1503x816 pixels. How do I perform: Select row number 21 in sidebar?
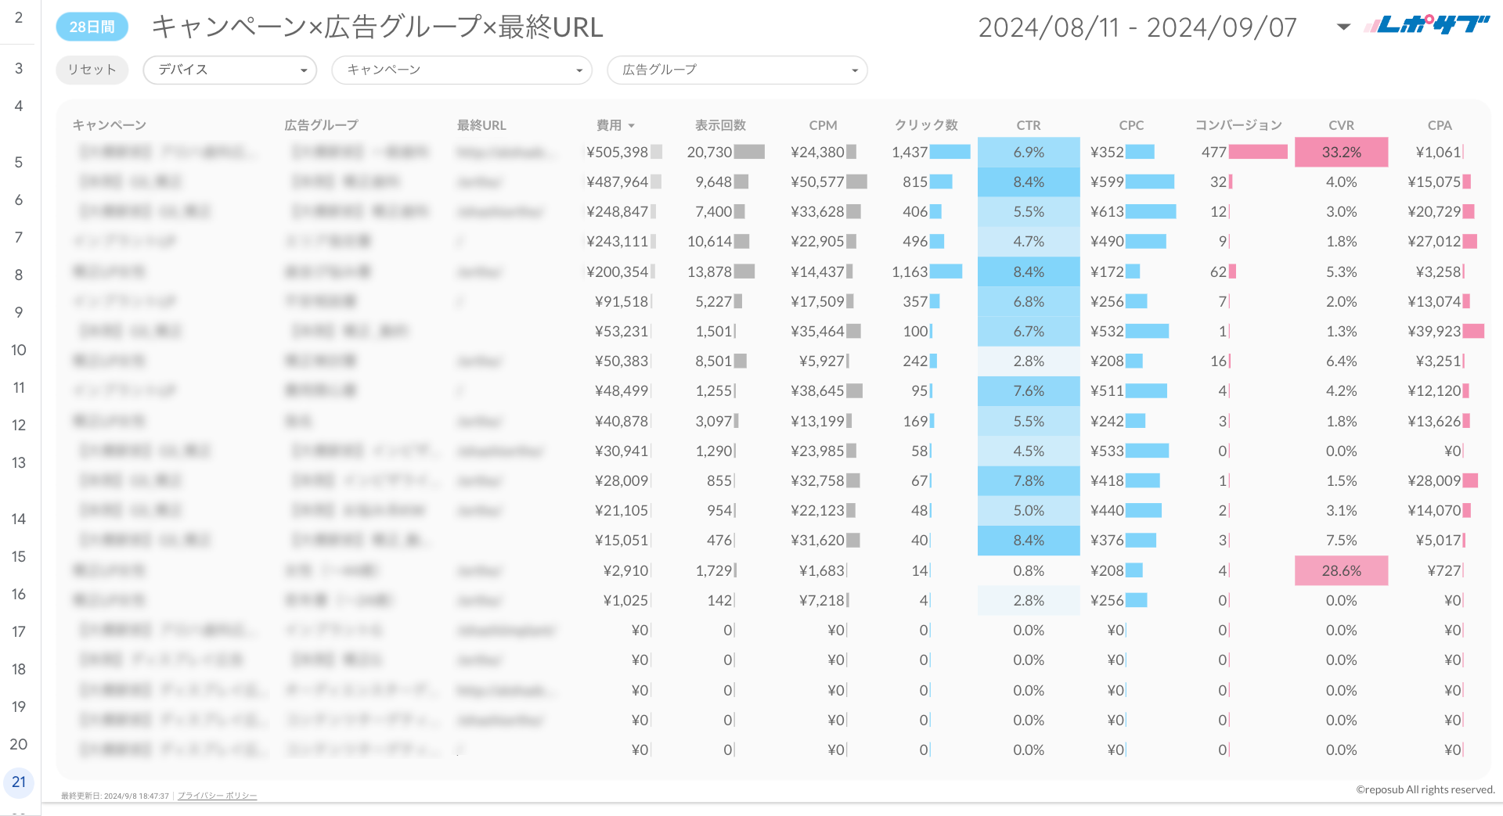coord(19,782)
